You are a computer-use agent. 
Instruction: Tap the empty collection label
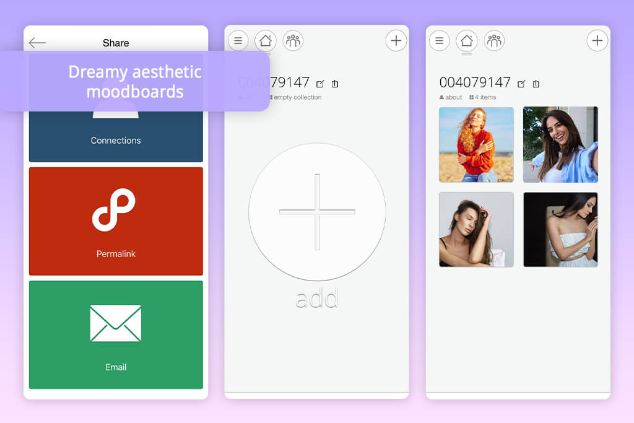(297, 97)
